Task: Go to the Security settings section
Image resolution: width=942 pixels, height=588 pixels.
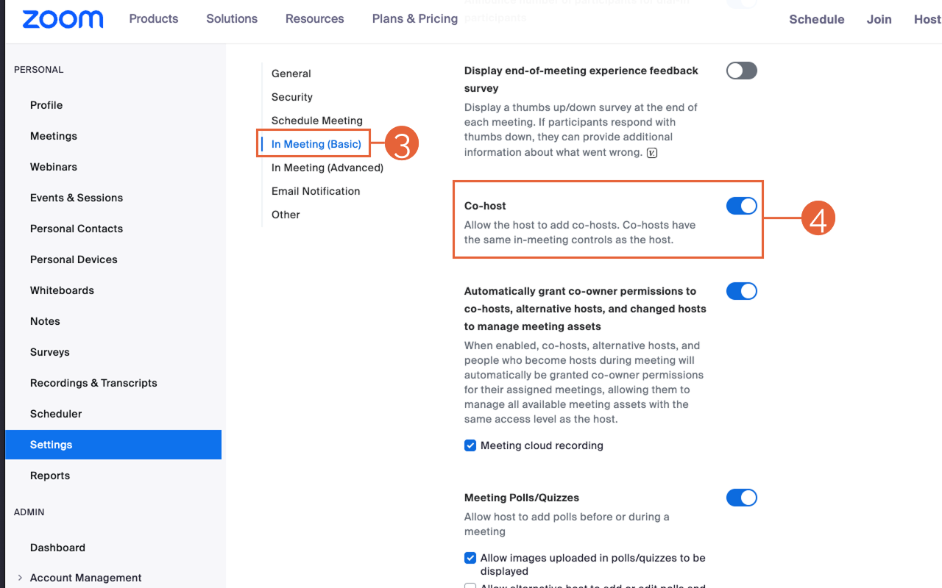Action: (x=291, y=97)
